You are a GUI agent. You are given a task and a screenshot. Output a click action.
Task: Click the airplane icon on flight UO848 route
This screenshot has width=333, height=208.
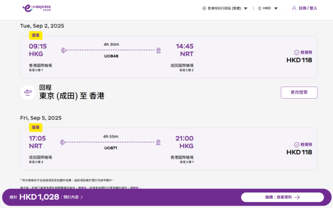coord(64,50)
